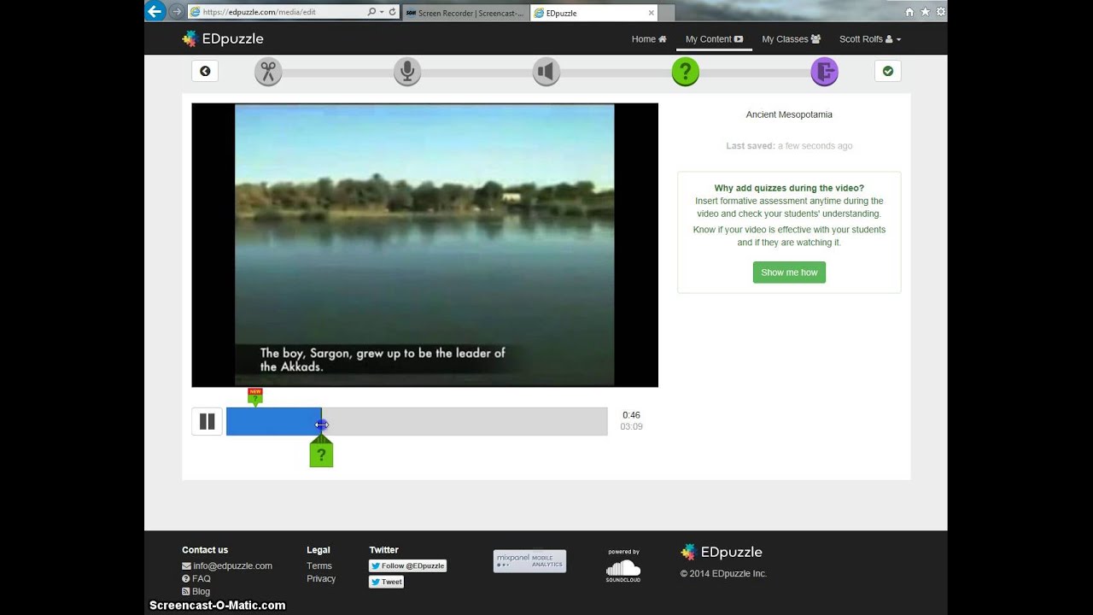Screen dimensions: 1093x615
Task: Open the Privacy link
Action: tap(321, 578)
